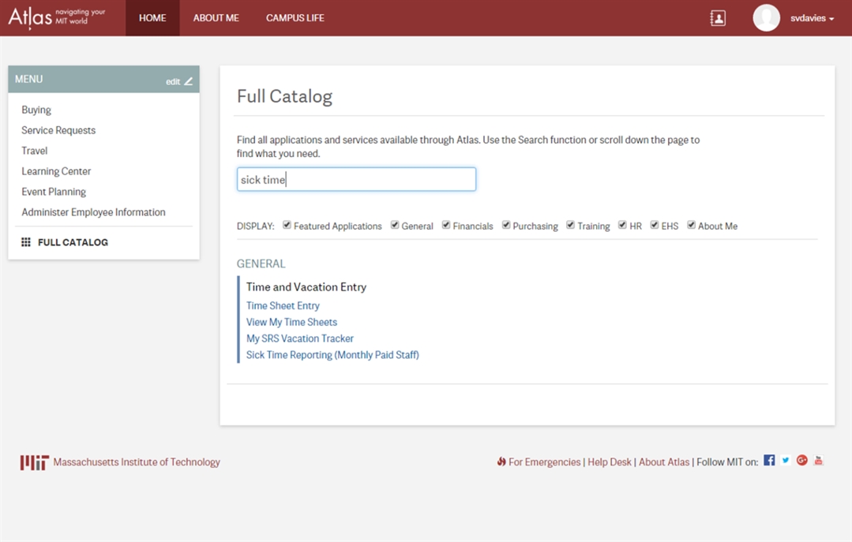
Task: Open Sick Time Reporting link
Action: [332, 355]
